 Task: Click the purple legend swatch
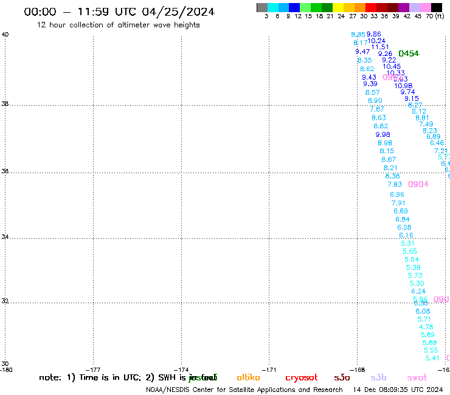click(x=404, y=7)
